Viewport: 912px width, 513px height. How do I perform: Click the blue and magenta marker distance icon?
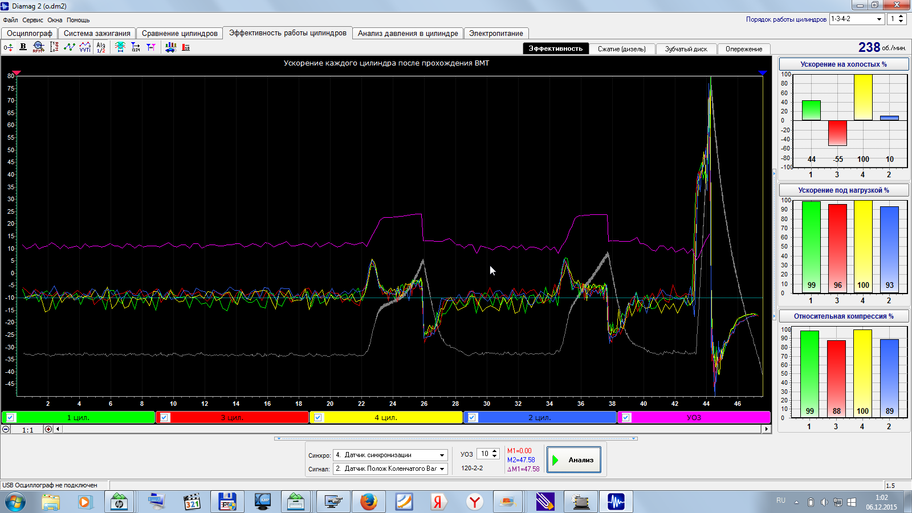[x=151, y=47]
